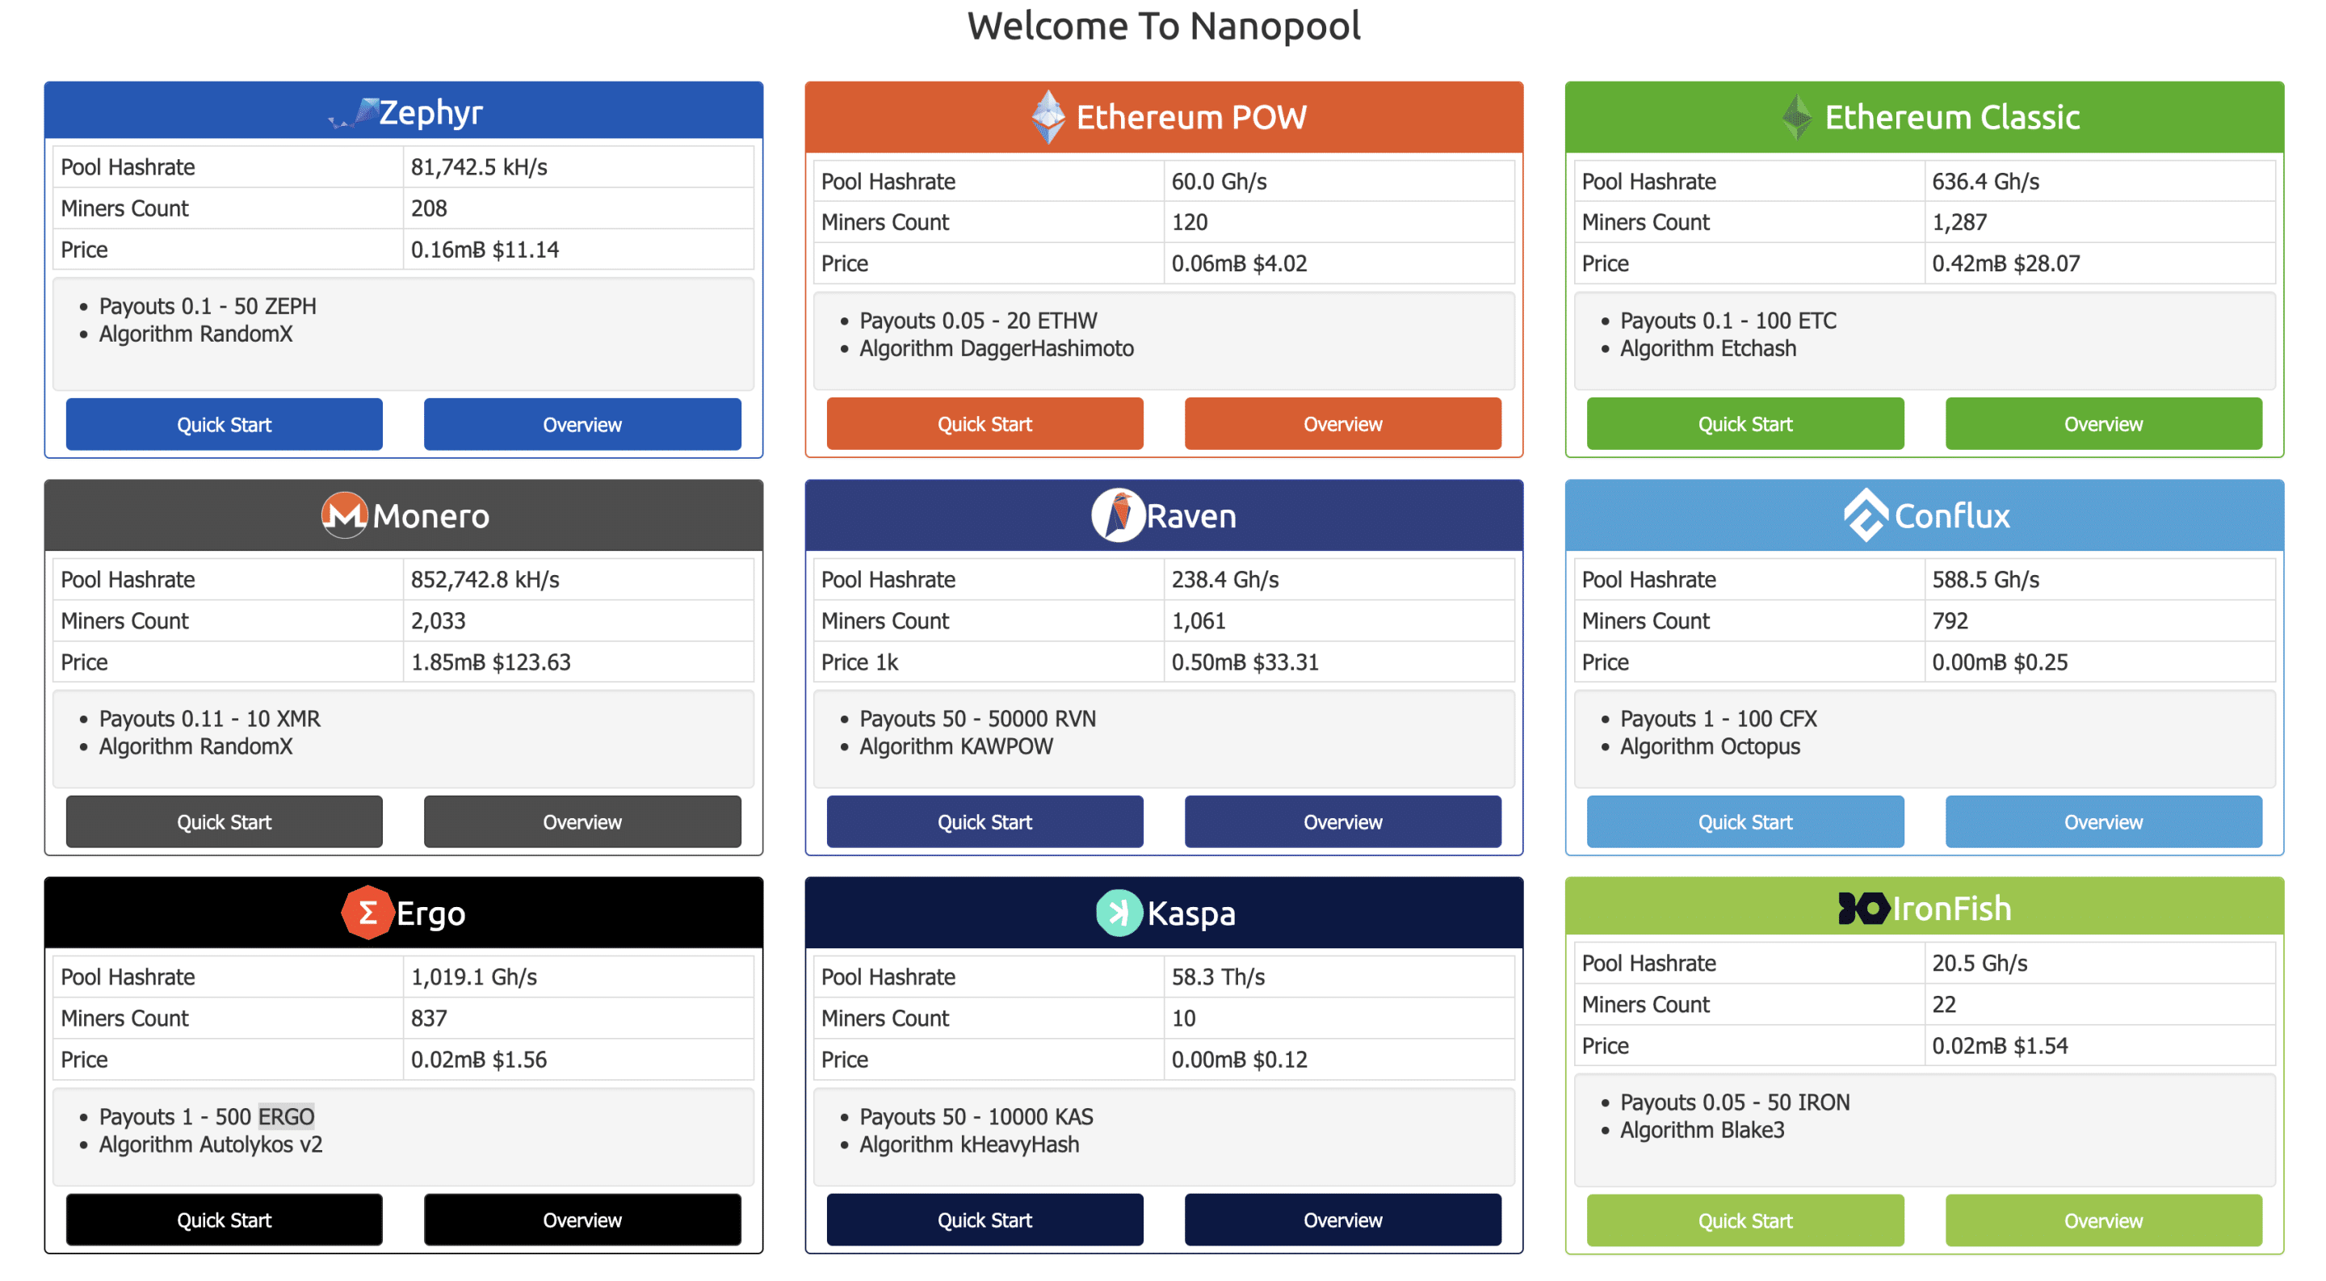Open Conflux Quick Start

pos(1745,821)
